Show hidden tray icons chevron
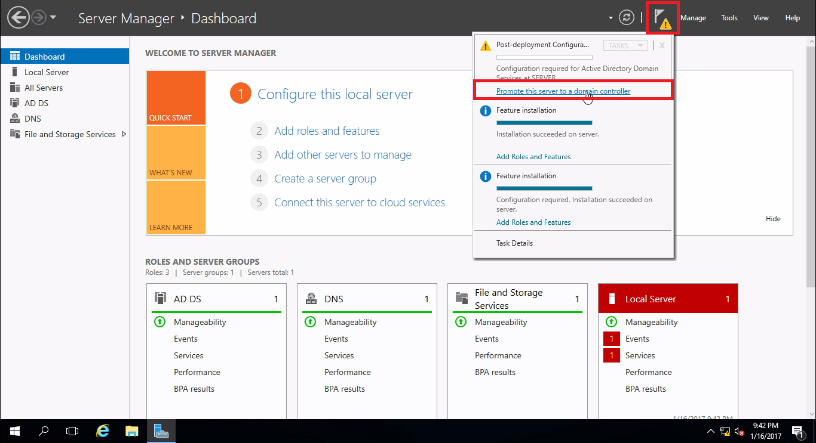The image size is (816, 443). (x=711, y=432)
